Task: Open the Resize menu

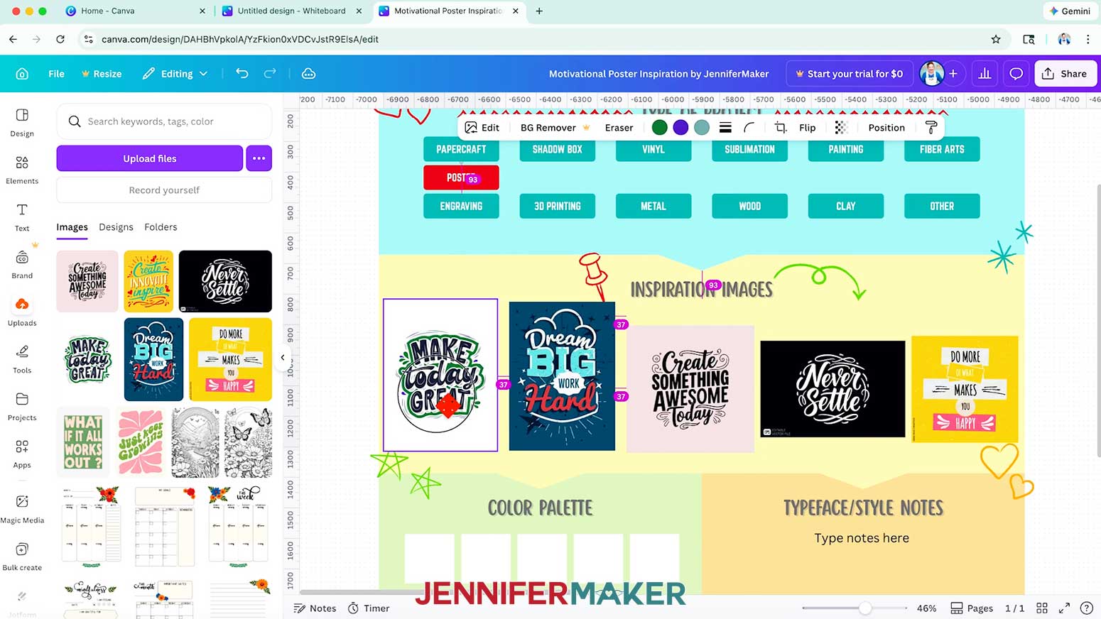Action: [x=102, y=74]
